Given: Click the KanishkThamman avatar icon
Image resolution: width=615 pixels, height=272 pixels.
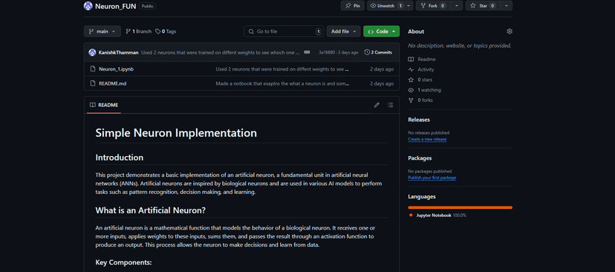Looking at the screenshot, I should click(x=92, y=52).
